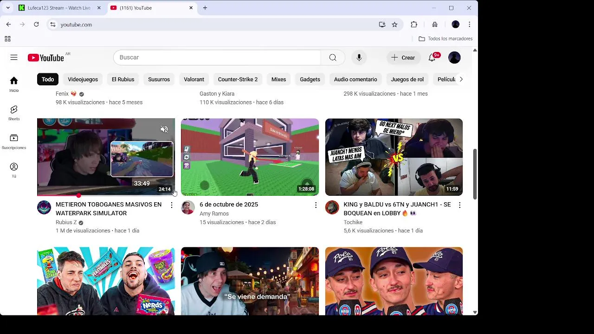Open the account avatar menu
Screen dimensions: 594x334
454,58
